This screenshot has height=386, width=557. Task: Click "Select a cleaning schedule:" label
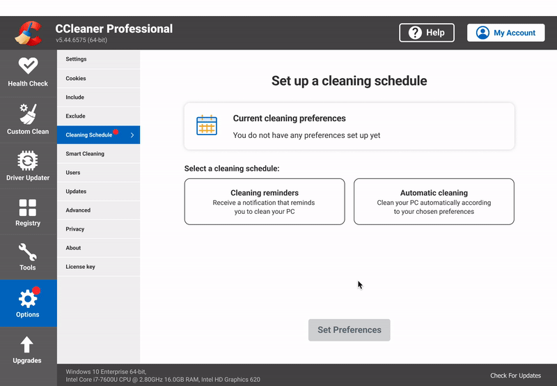click(x=232, y=169)
